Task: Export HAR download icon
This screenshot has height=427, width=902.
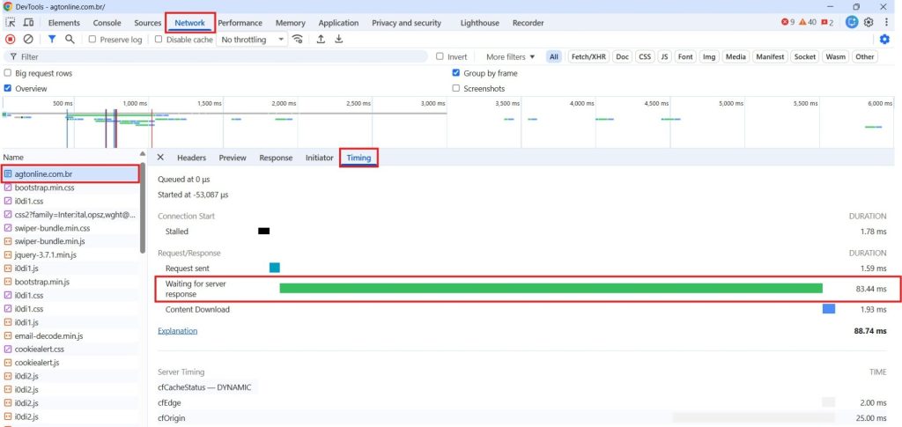Action: [x=339, y=39]
